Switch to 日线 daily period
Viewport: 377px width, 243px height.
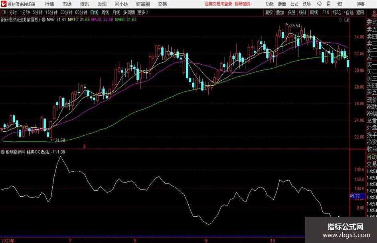(94, 12)
